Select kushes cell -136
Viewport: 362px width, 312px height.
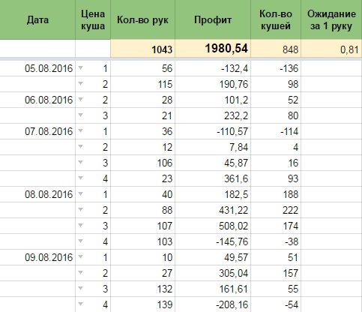click(x=276, y=68)
